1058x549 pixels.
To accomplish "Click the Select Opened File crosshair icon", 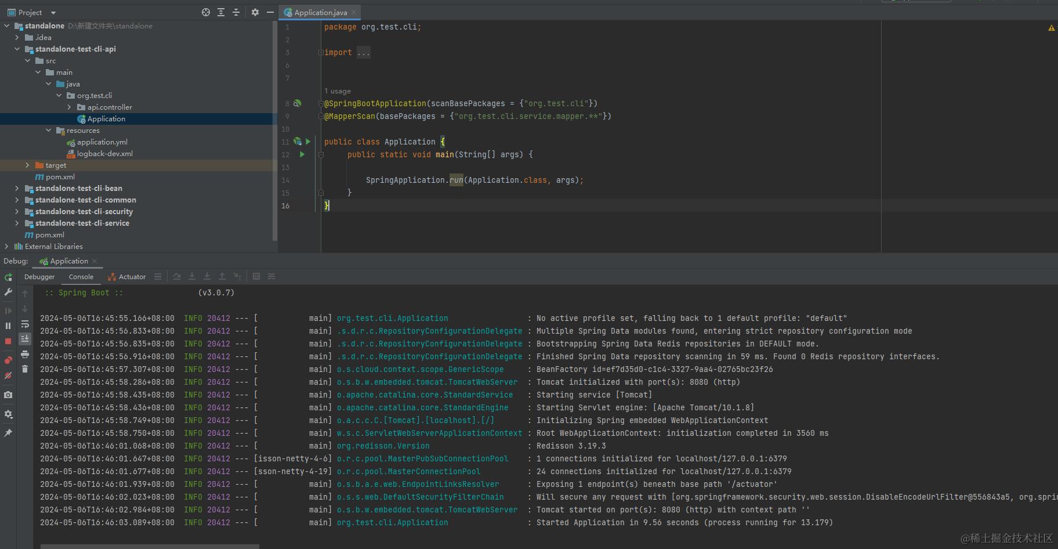I will (205, 12).
